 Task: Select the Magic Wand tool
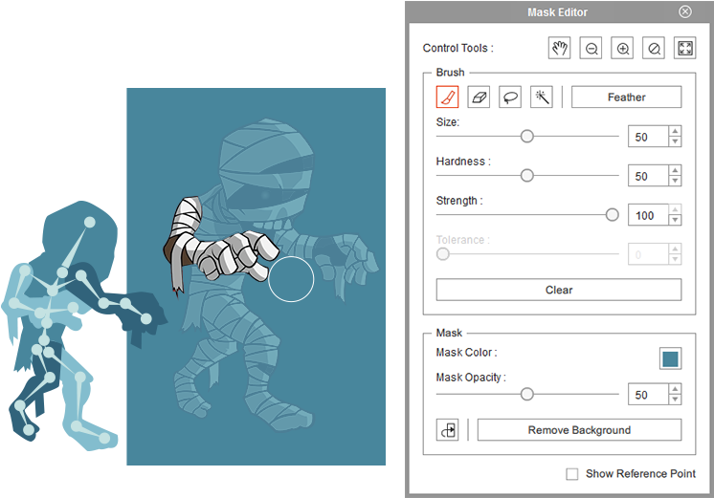(x=542, y=97)
